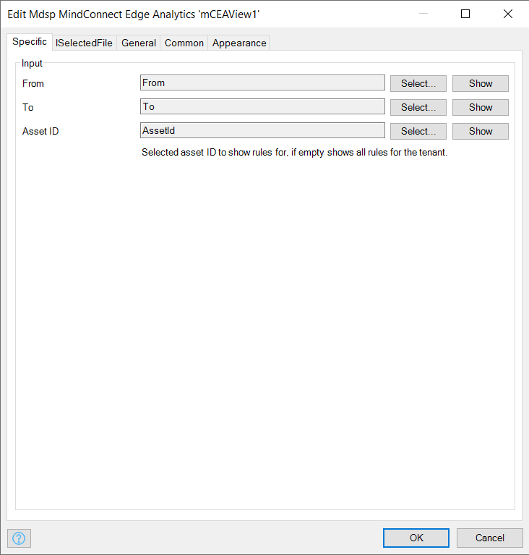This screenshot has height=555, width=529.
Task: Click Select... for the From input
Action: [x=418, y=83]
